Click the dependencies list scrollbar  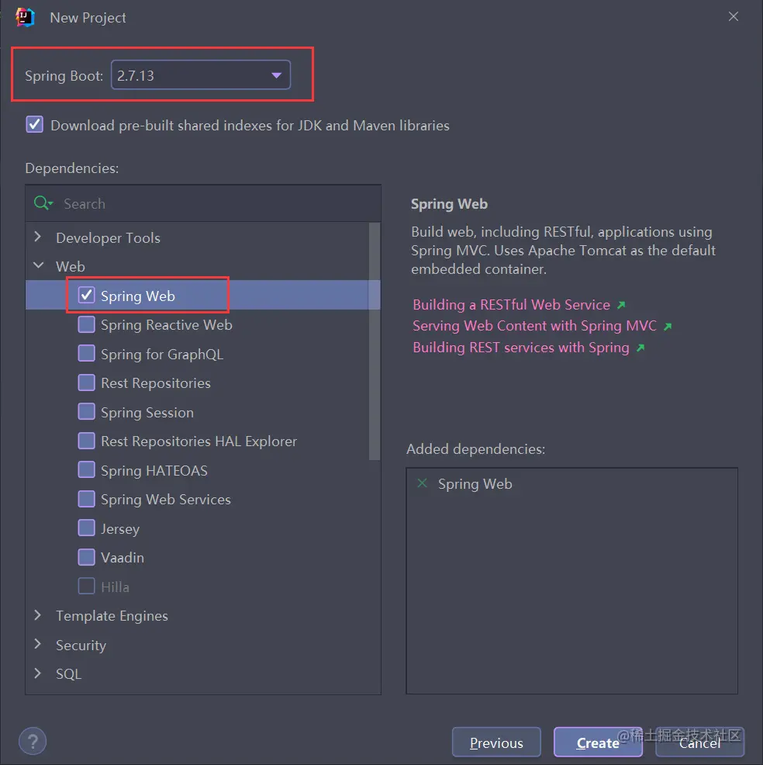(x=375, y=334)
